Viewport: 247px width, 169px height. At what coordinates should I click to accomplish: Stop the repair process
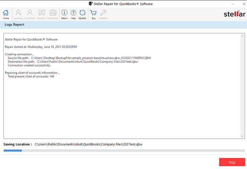click(x=232, y=162)
